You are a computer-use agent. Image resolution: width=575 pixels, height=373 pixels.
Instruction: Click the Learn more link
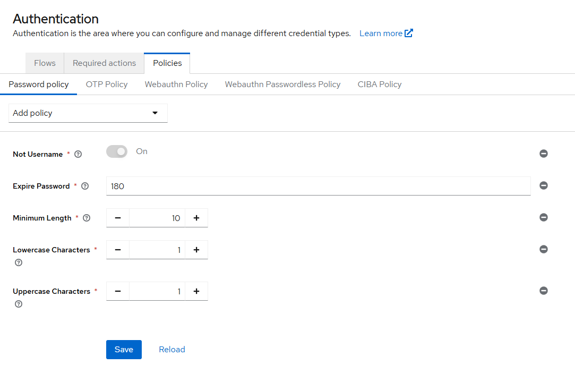[382, 33]
